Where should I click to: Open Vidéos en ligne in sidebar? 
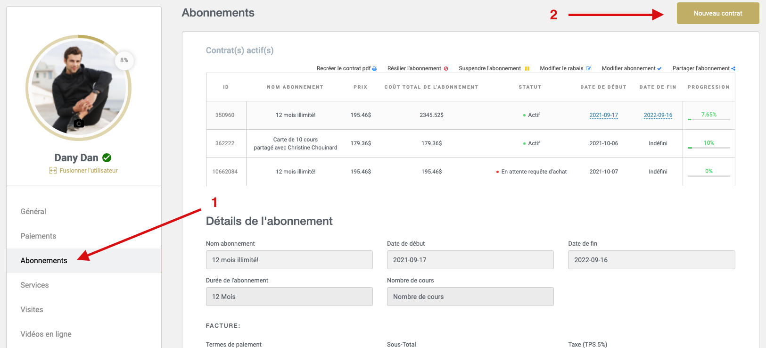[x=46, y=334]
